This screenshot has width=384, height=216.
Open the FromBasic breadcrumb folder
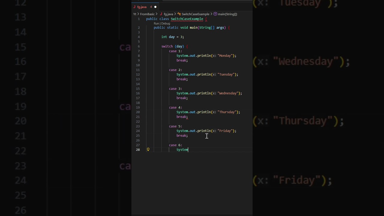pyautogui.click(x=147, y=14)
